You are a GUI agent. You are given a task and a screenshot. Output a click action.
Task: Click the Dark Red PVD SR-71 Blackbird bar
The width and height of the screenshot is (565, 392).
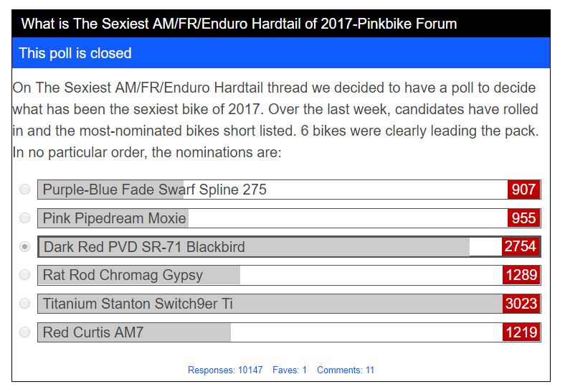point(272,247)
